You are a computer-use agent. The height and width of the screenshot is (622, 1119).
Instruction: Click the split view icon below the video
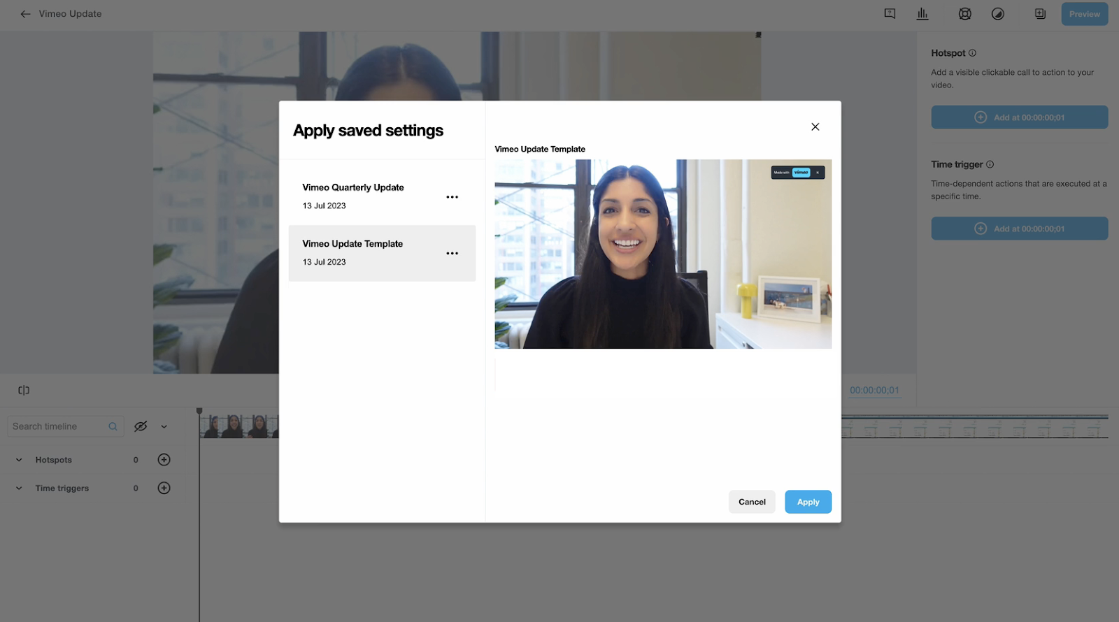point(24,390)
